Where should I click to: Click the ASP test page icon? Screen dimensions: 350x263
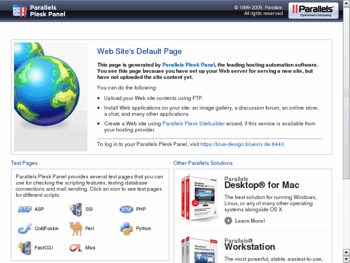(25, 209)
